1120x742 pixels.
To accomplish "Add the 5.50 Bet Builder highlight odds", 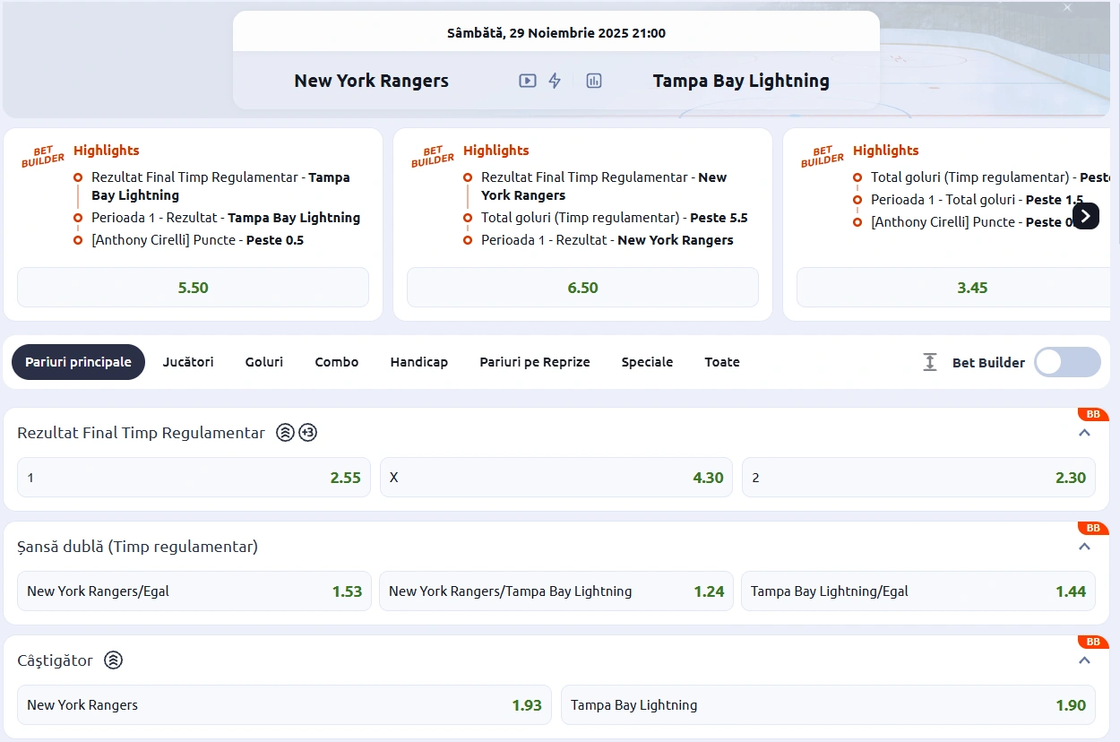I will (x=193, y=288).
